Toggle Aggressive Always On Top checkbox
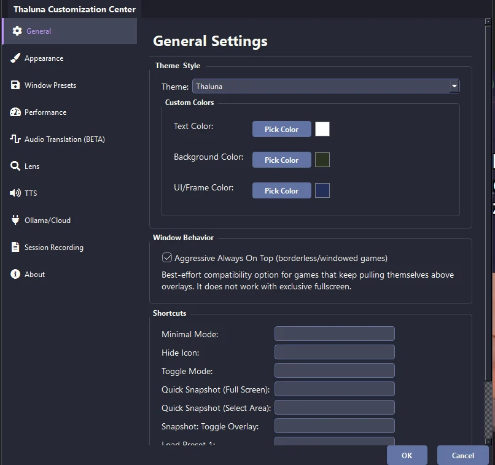The width and height of the screenshot is (495, 465). [167, 257]
